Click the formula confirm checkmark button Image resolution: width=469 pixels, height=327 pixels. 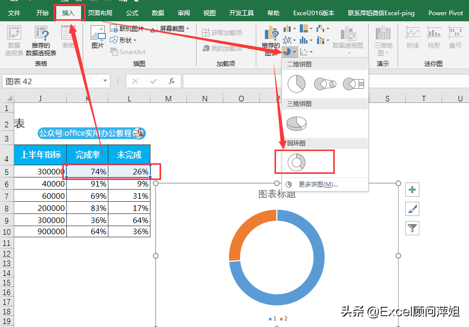point(153,81)
